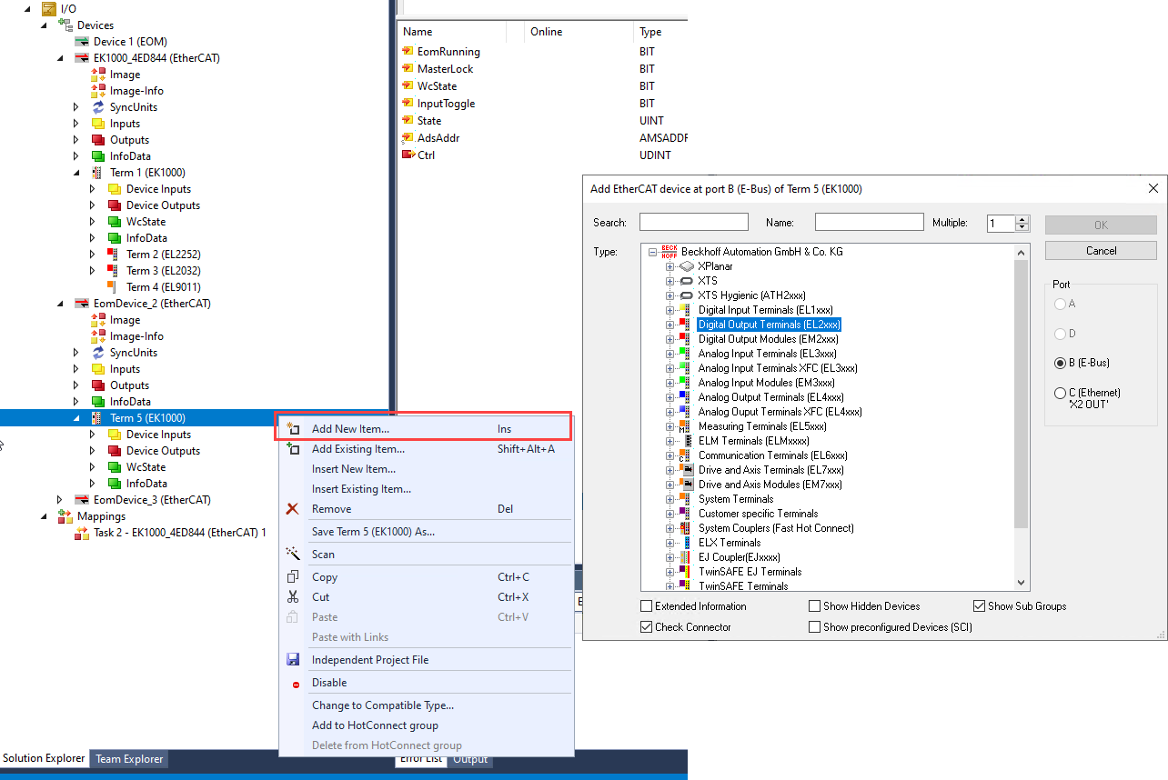Expand Outputs under EomDevice_2

click(76, 385)
